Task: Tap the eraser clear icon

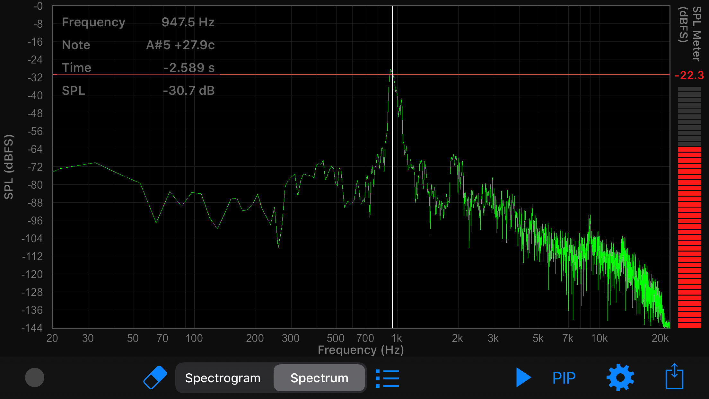Action: [155, 377]
